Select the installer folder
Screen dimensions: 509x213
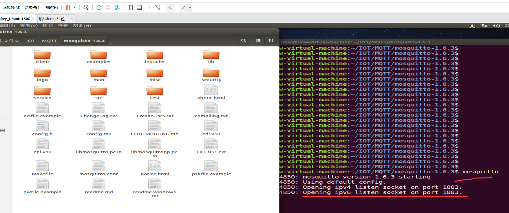pos(155,57)
